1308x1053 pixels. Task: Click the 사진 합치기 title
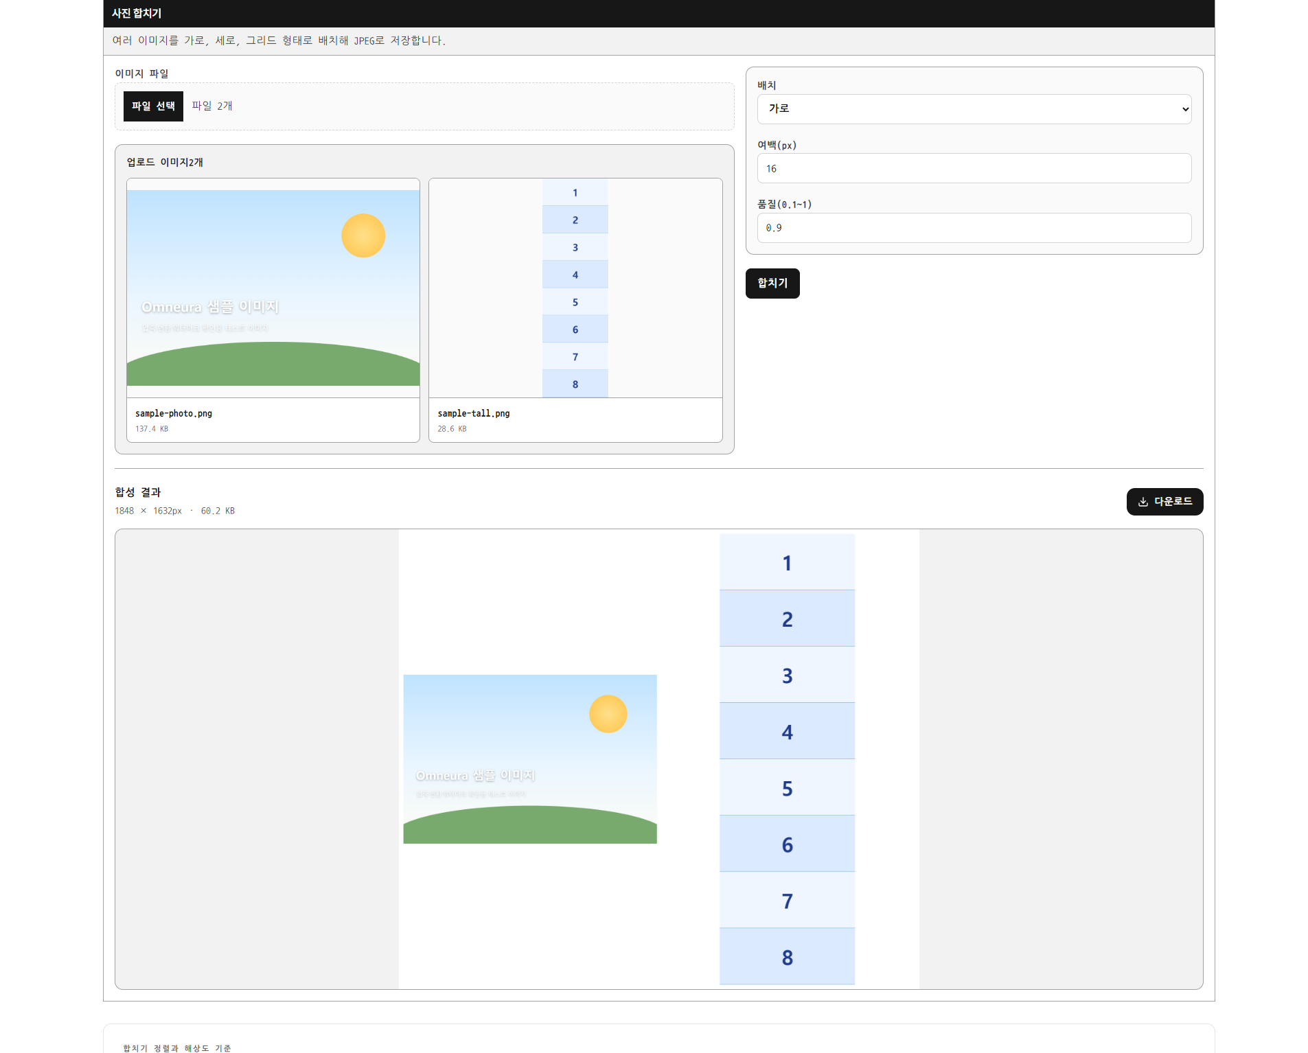click(x=137, y=13)
